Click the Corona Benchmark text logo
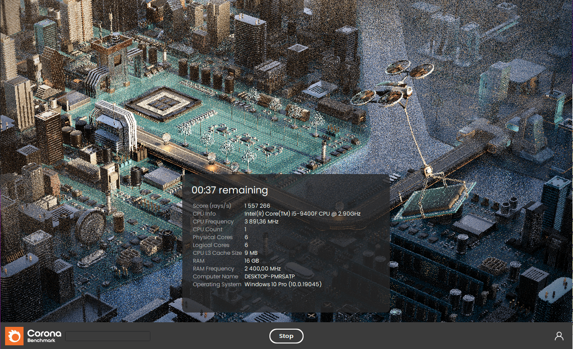The width and height of the screenshot is (573, 349). (44, 336)
